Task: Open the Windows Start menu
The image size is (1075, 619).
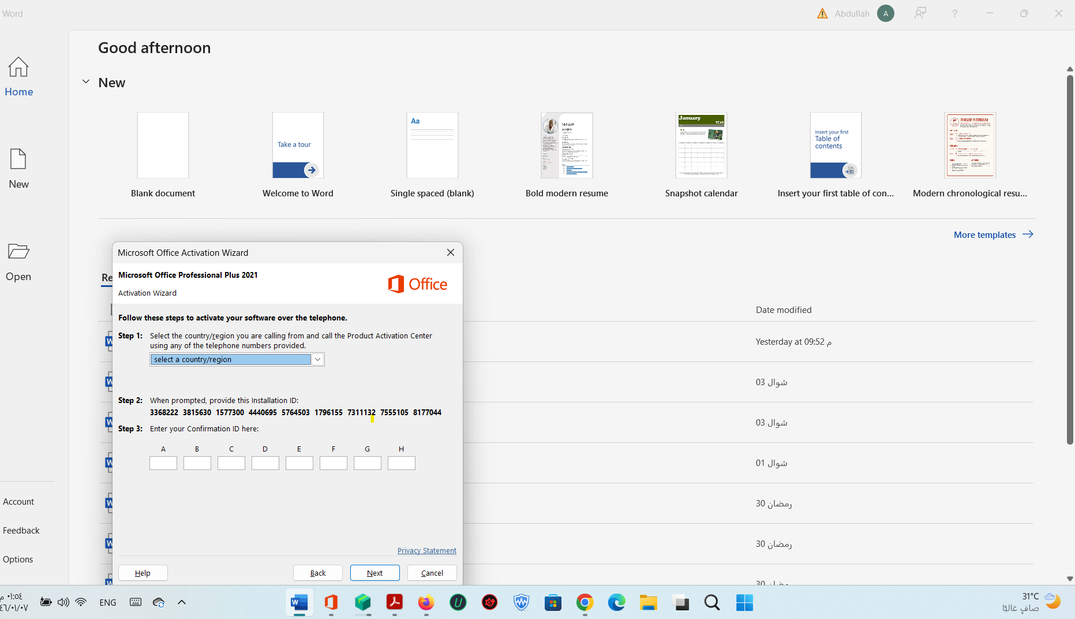Action: pos(744,603)
